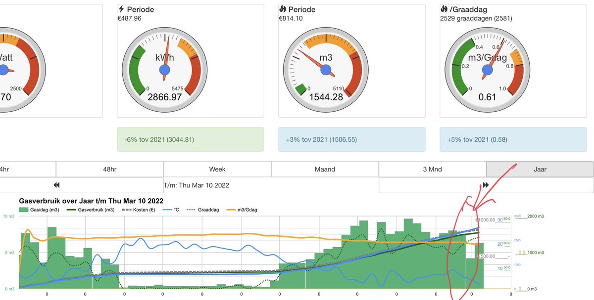The height and width of the screenshot is (300, 594).
Task: Go to the next period with the fast-forward arrows
Action: coord(486,185)
